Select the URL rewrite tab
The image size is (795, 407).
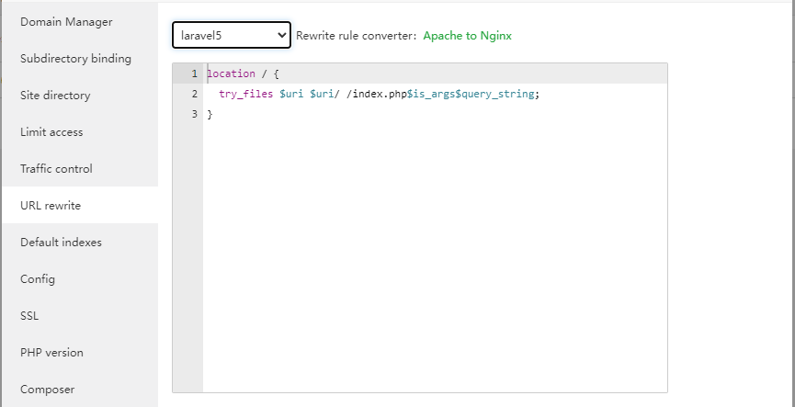tap(51, 206)
